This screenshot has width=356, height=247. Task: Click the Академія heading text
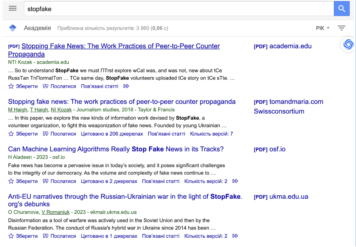38,28
